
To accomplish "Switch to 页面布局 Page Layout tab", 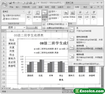I will point(26,7).
